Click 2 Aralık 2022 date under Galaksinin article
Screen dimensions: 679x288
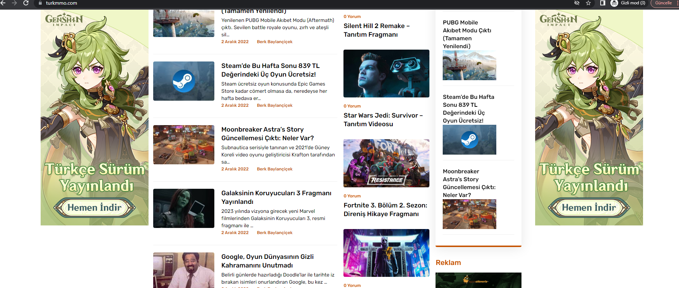[x=235, y=233]
